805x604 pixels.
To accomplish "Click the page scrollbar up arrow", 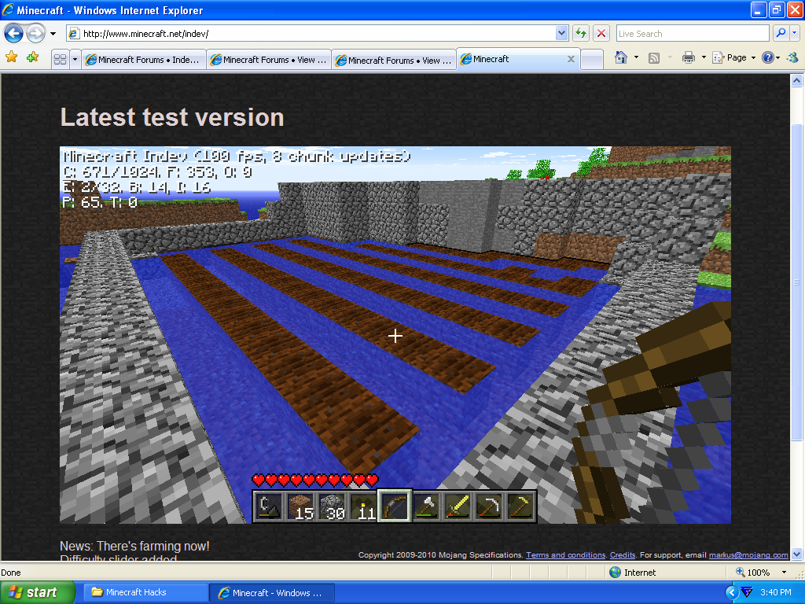I will [x=796, y=80].
